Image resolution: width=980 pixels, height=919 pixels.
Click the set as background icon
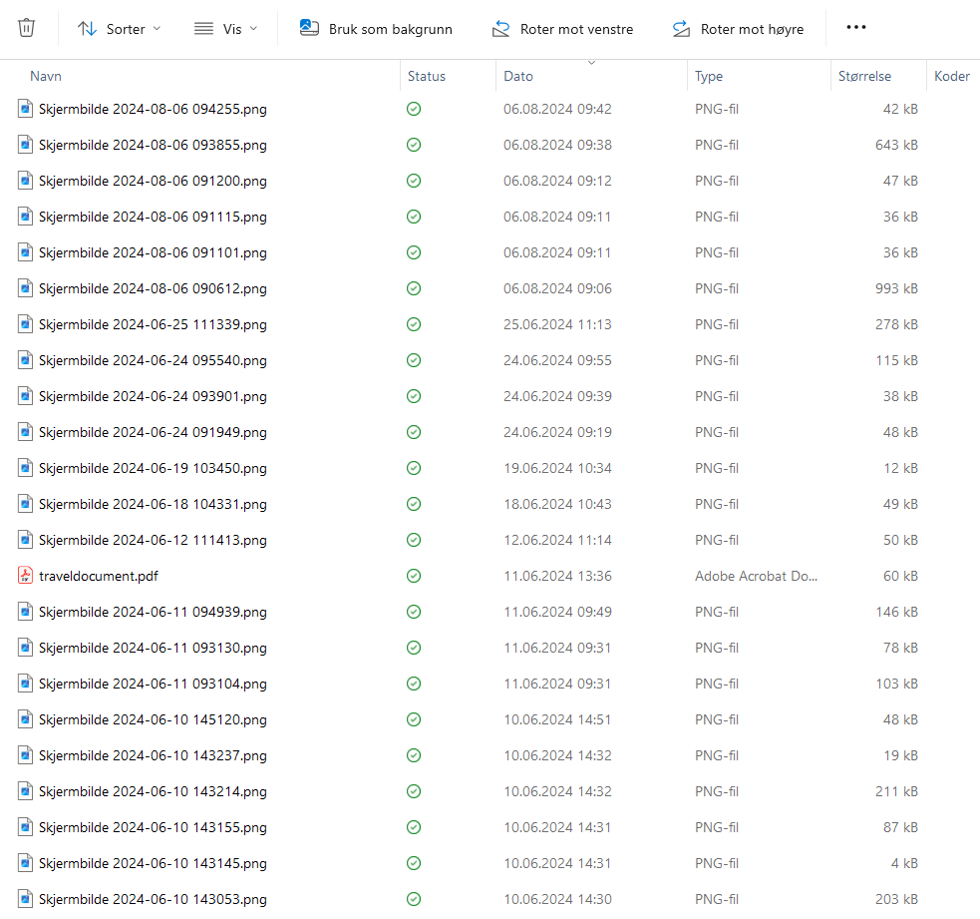tap(309, 28)
